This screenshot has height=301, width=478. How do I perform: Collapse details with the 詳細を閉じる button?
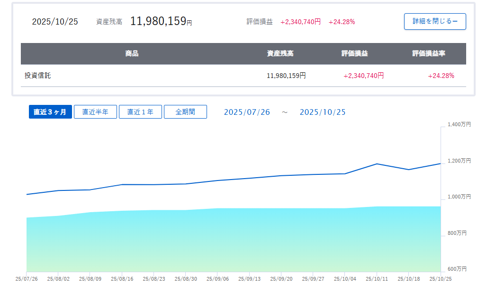coord(435,21)
